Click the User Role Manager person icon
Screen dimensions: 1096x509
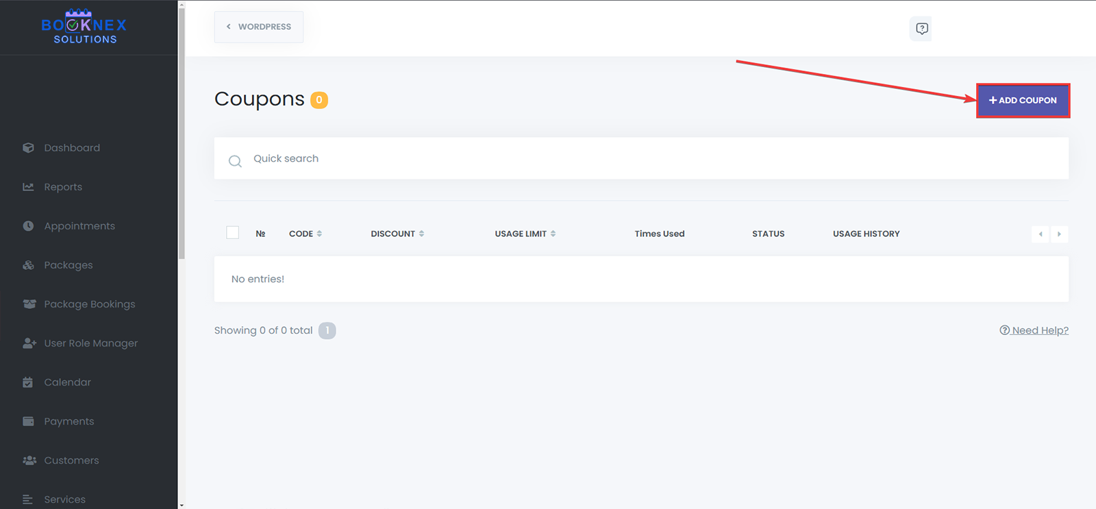pyautogui.click(x=29, y=343)
